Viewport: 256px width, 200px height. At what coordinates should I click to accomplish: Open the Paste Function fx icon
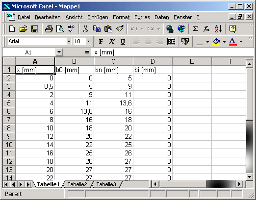point(206,29)
